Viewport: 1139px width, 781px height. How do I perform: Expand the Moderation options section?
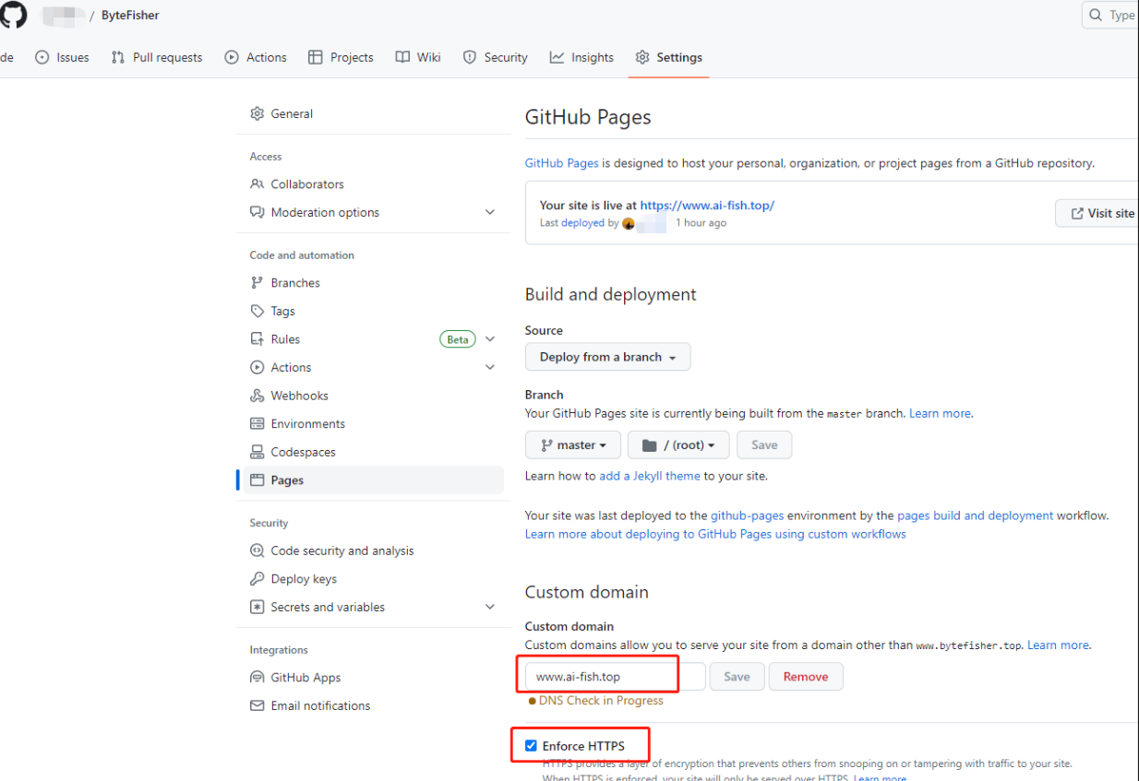coord(490,212)
